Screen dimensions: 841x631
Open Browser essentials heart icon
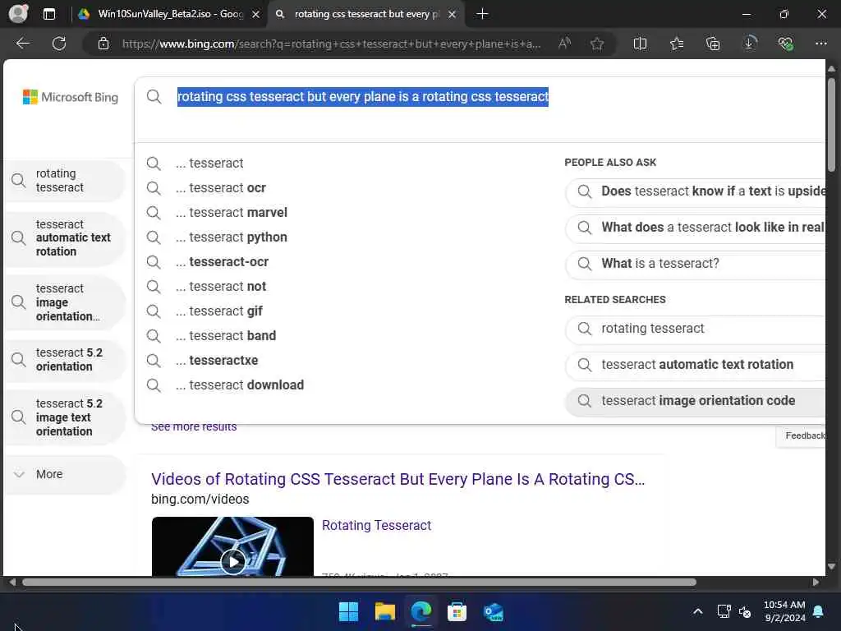(x=785, y=44)
